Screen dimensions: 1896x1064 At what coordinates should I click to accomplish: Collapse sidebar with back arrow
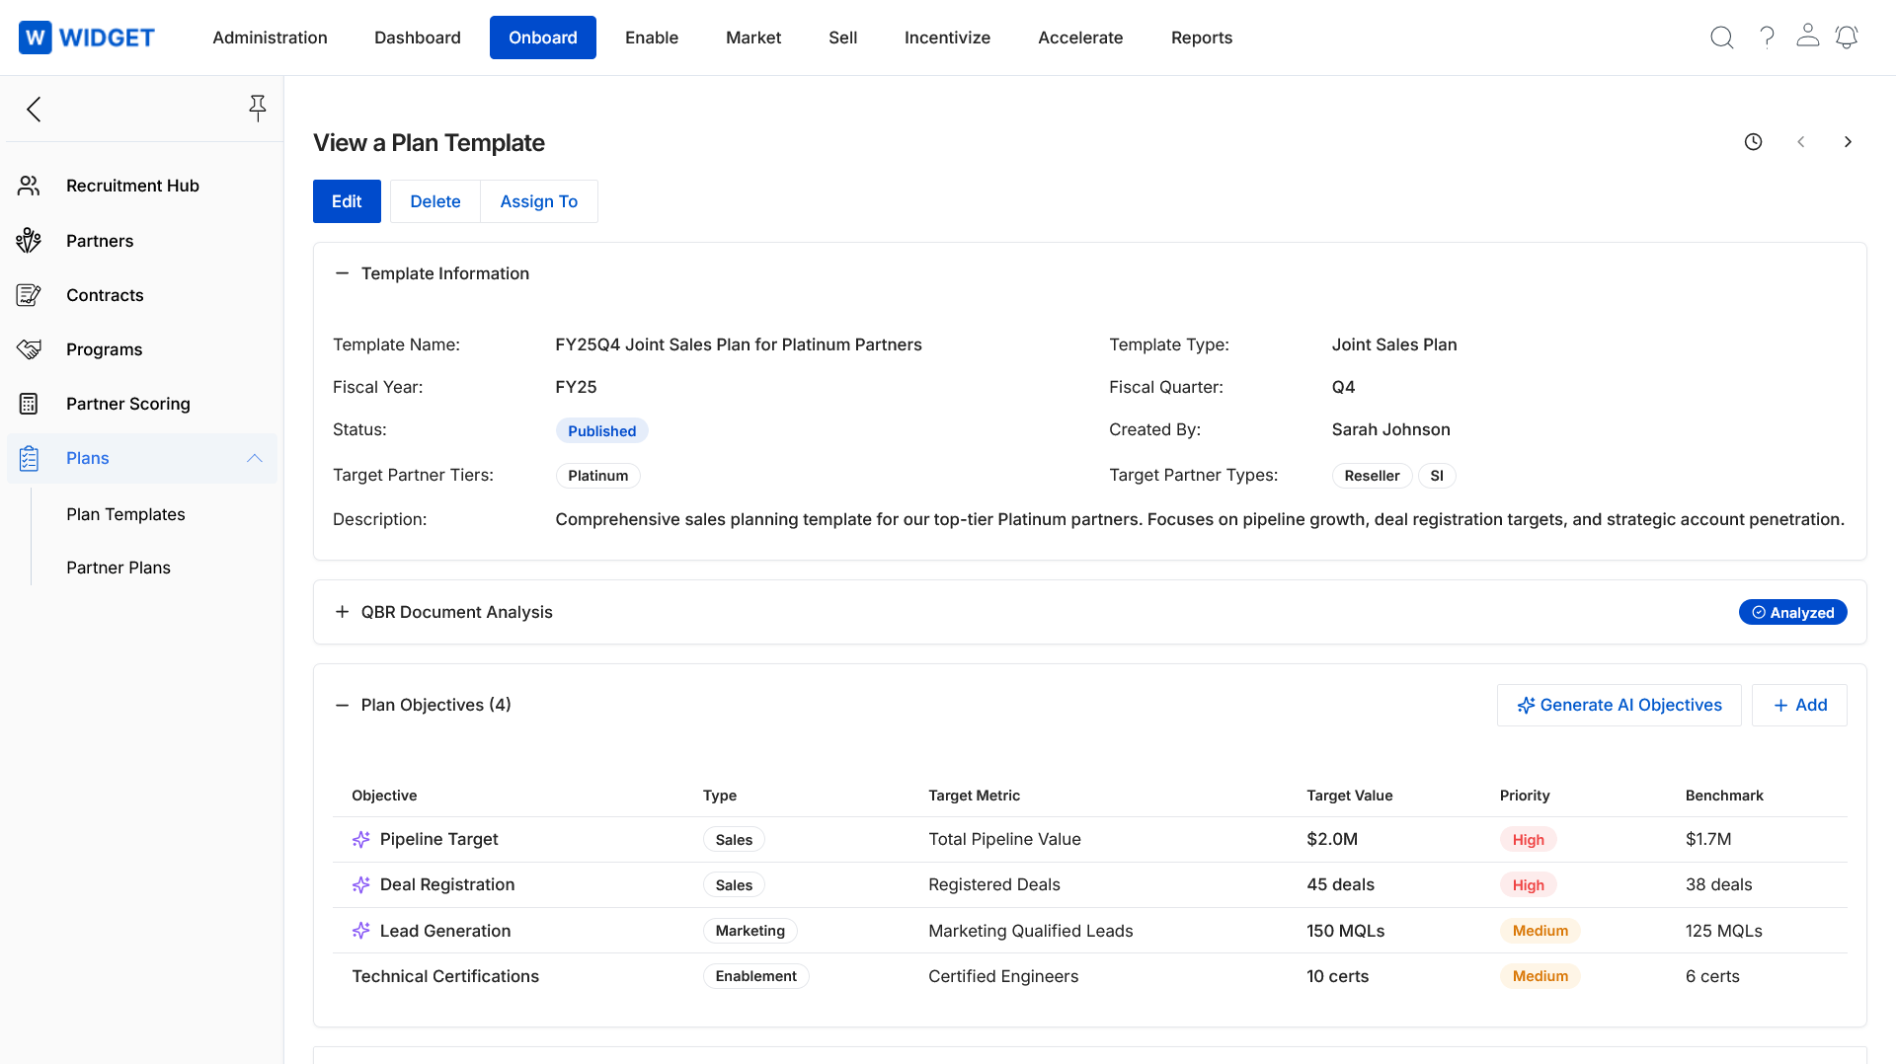[35, 109]
